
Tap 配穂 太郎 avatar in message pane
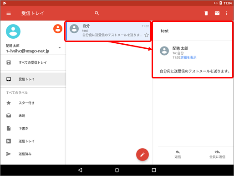164,51
